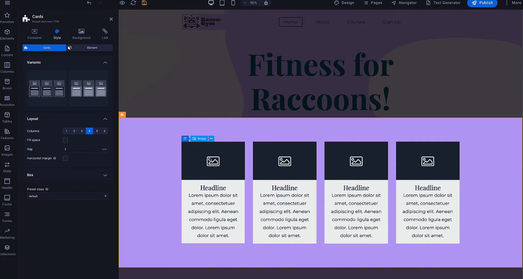The height and width of the screenshot is (279, 523).
Task: Switch to the Style tab
Action: (57, 34)
